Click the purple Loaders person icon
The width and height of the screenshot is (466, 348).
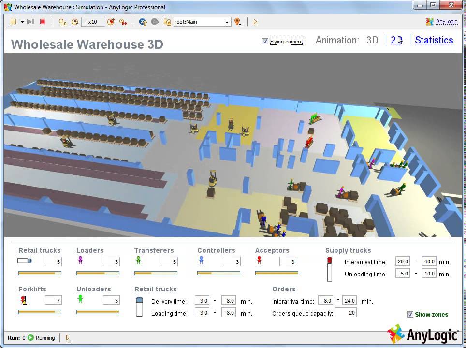point(80,261)
